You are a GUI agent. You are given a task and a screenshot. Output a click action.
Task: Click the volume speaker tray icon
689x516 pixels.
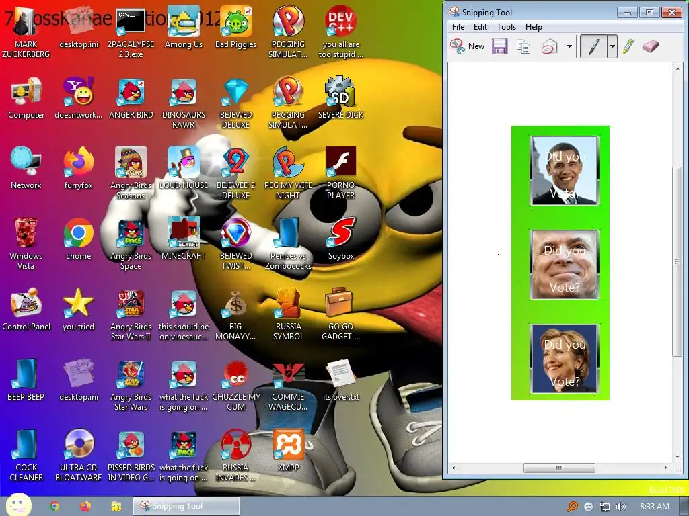pos(621,507)
